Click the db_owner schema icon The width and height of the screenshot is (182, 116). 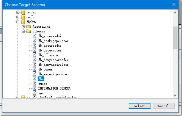click(x=34, y=69)
